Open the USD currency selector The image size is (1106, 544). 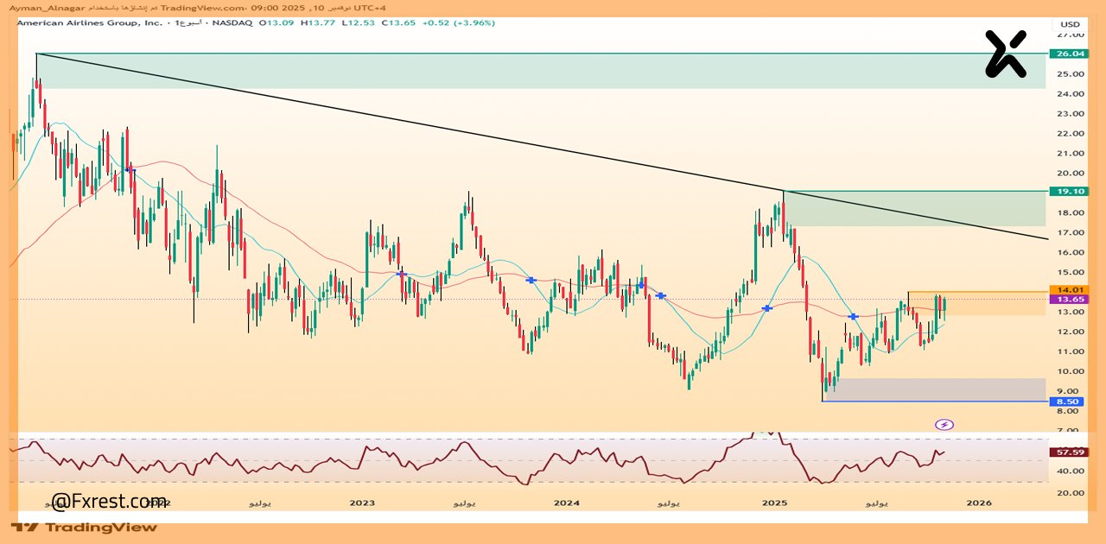[x=1070, y=24]
